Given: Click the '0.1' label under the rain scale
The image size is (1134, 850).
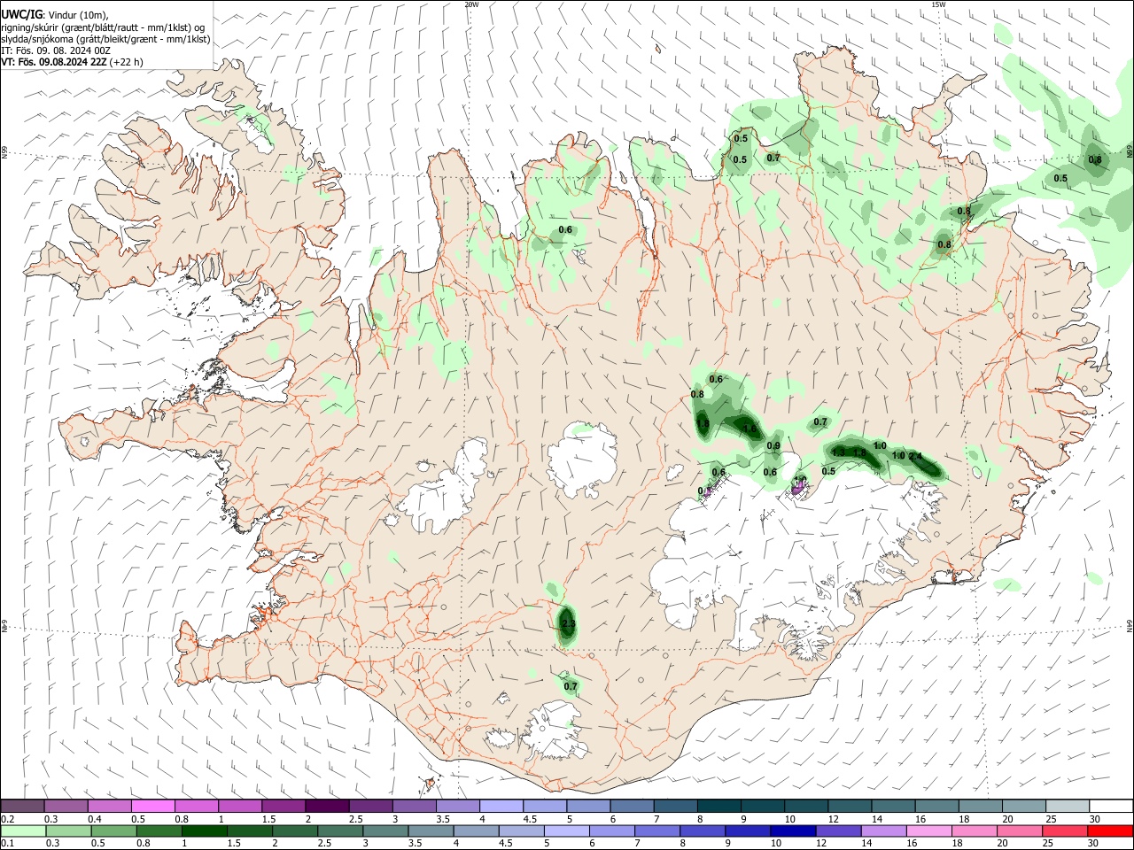Looking at the screenshot, I should pos(8,844).
